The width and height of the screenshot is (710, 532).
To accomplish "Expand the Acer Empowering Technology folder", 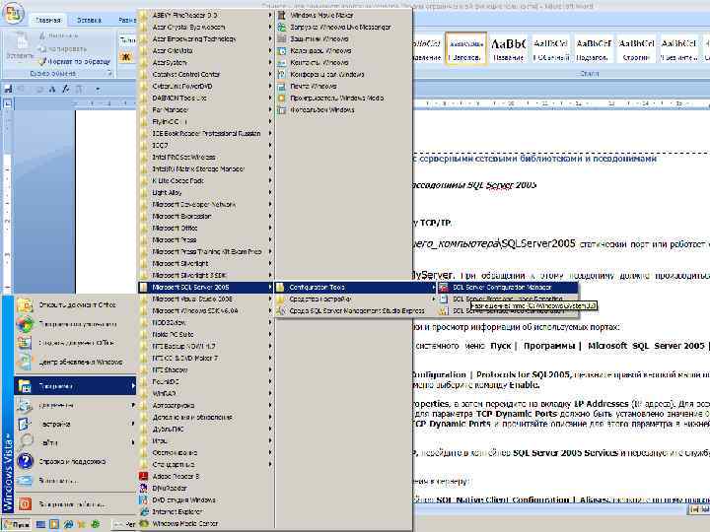I will [x=206, y=38].
